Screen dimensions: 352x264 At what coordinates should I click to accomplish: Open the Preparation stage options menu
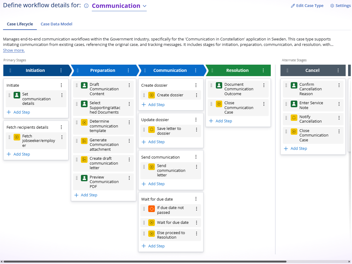[x=128, y=70]
